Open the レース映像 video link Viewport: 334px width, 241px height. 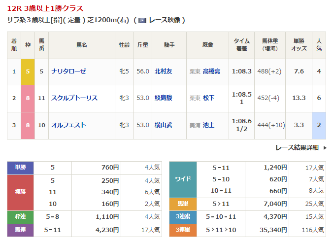point(164,20)
